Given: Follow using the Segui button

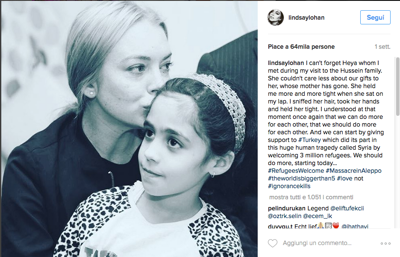Looking at the screenshot, I should click(x=375, y=18).
